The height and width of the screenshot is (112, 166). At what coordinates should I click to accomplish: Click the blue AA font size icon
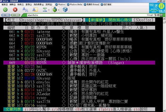[25, 9]
